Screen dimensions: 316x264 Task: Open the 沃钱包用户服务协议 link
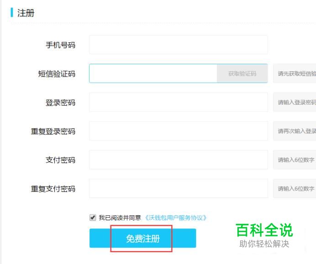(176, 218)
